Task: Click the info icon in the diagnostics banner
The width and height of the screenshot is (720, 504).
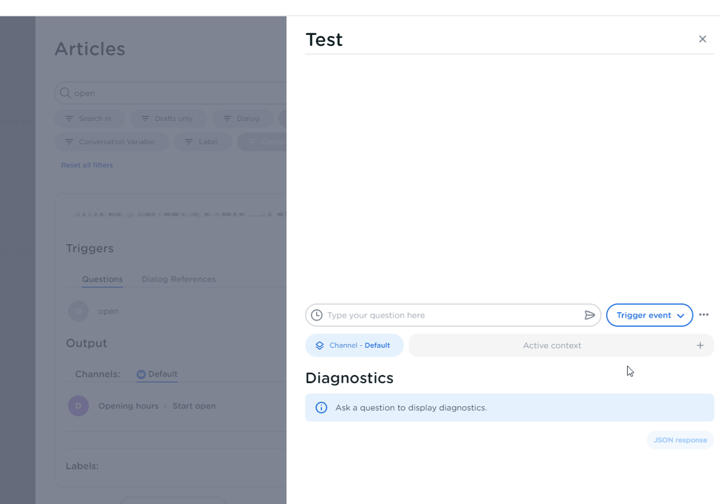Action: (321, 408)
